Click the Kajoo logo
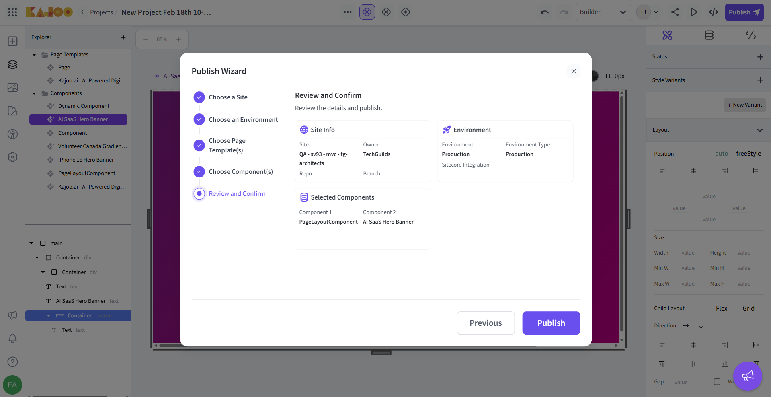This screenshot has height=397, width=771. coord(49,12)
